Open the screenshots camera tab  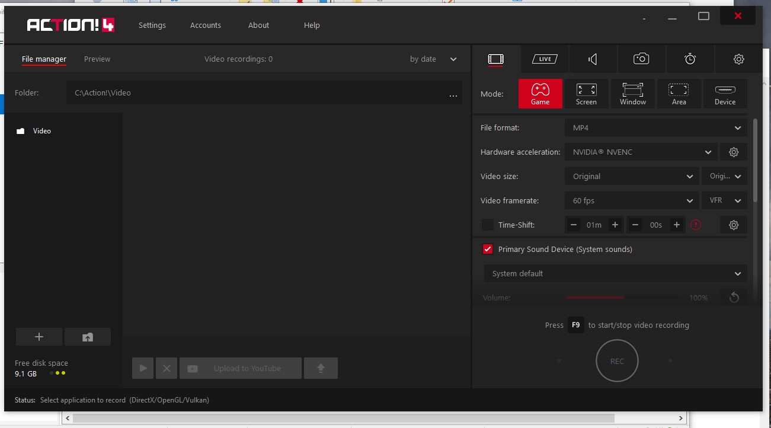(641, 59)
